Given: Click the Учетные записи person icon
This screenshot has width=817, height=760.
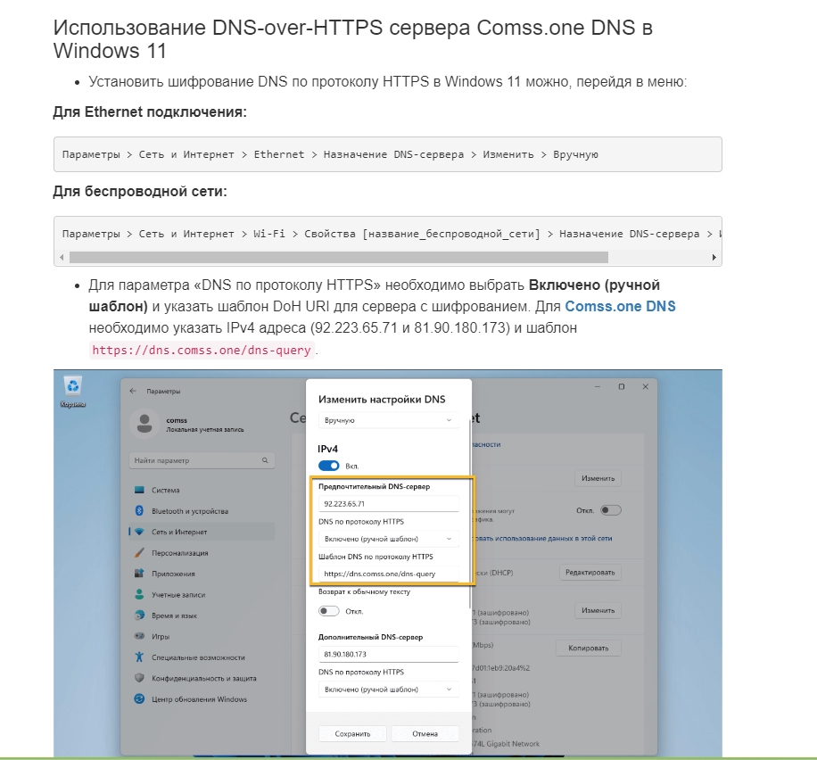Looking at the screenshot, I should (x=139, y=594).
